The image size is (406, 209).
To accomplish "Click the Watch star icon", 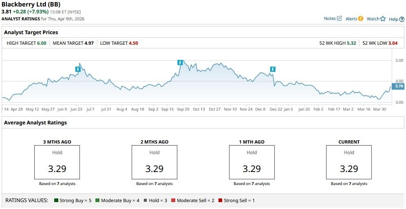I will click(383, 19).
